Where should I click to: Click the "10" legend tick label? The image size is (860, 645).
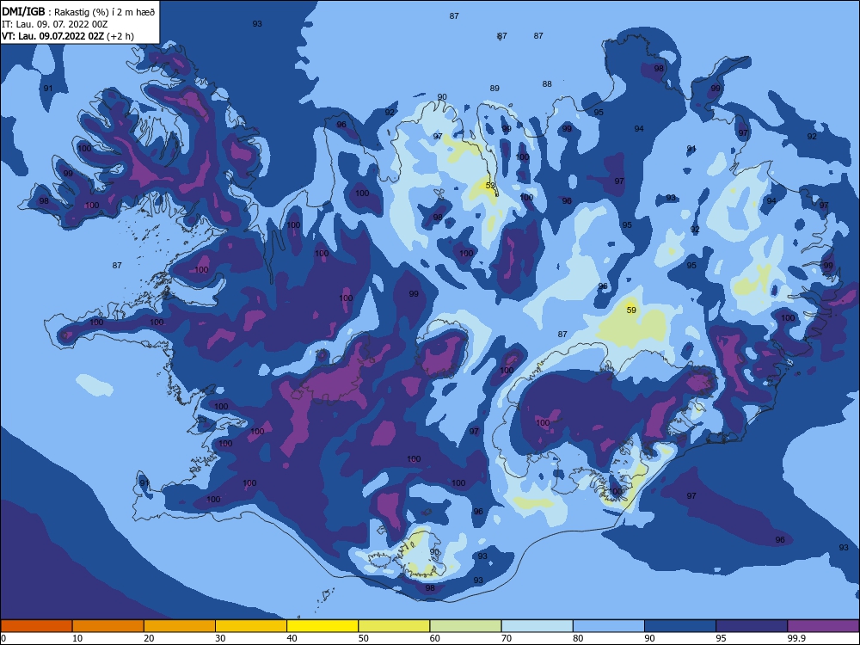77,638
